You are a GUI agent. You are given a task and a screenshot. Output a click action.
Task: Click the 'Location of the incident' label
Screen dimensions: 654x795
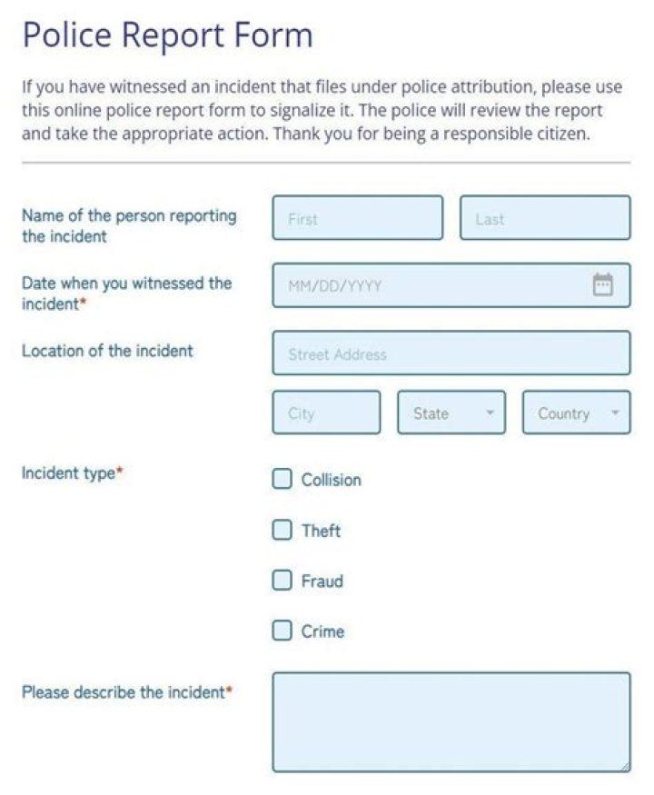(107, 351)
